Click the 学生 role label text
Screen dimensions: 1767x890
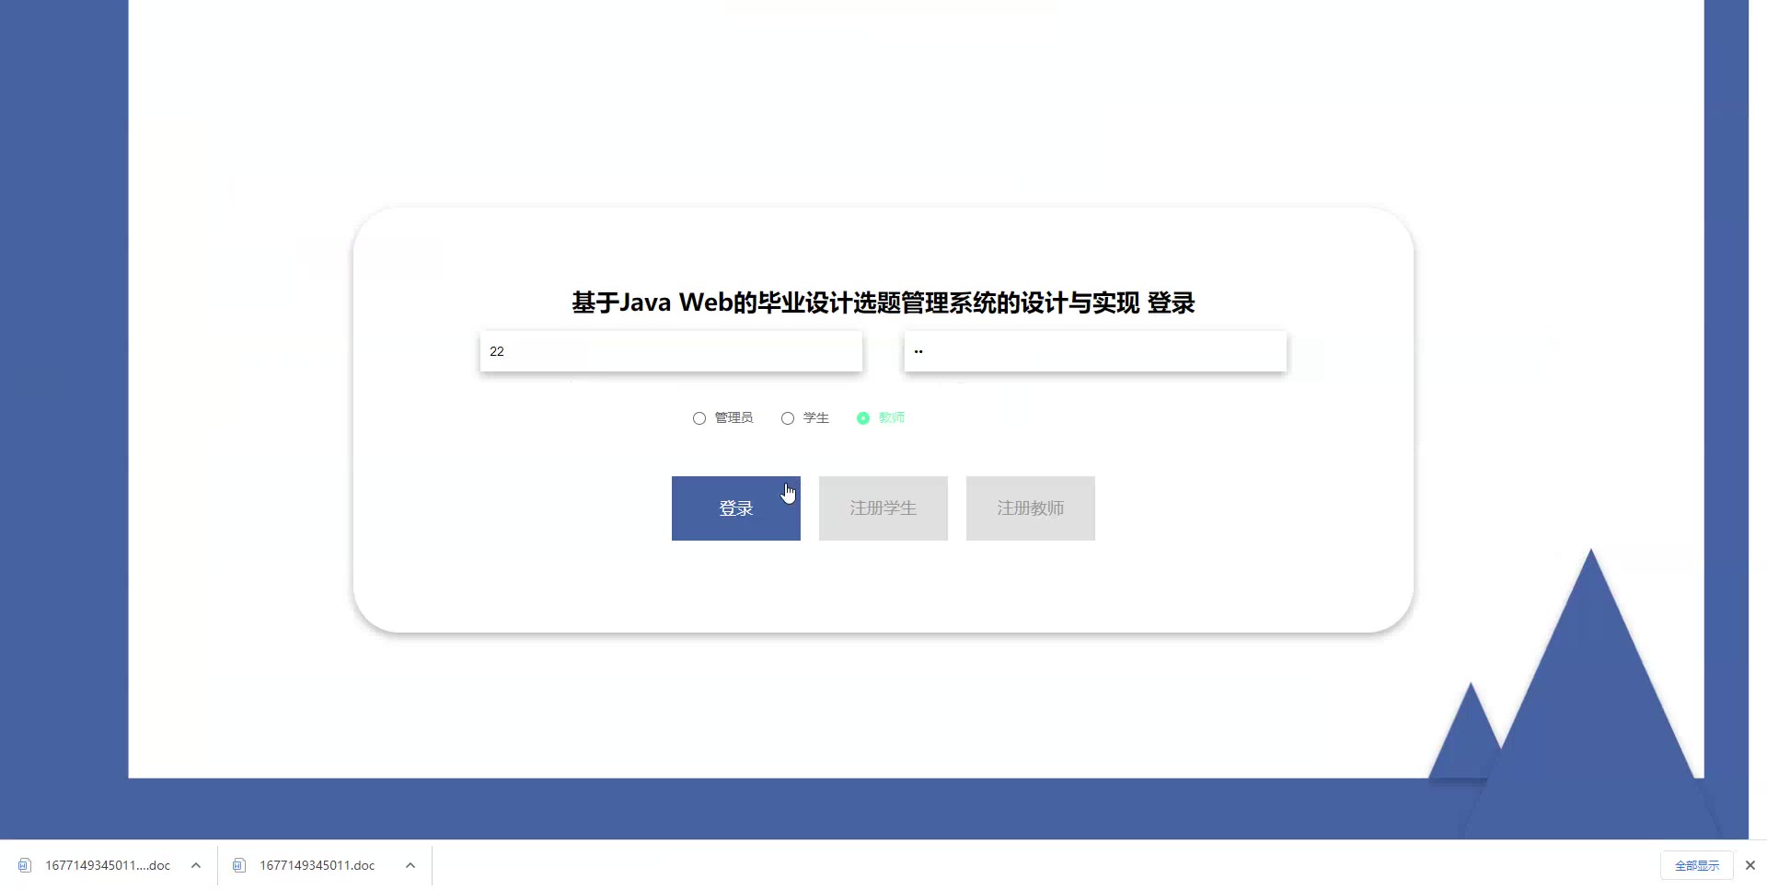[x=816, y=417]
